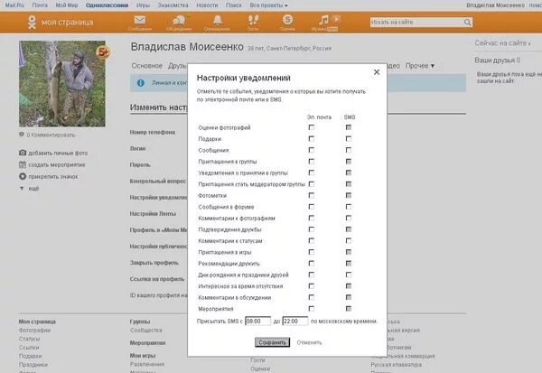
Task: Click создать мероприятие link
Action: pyautogui.click(x=57, y=165)
